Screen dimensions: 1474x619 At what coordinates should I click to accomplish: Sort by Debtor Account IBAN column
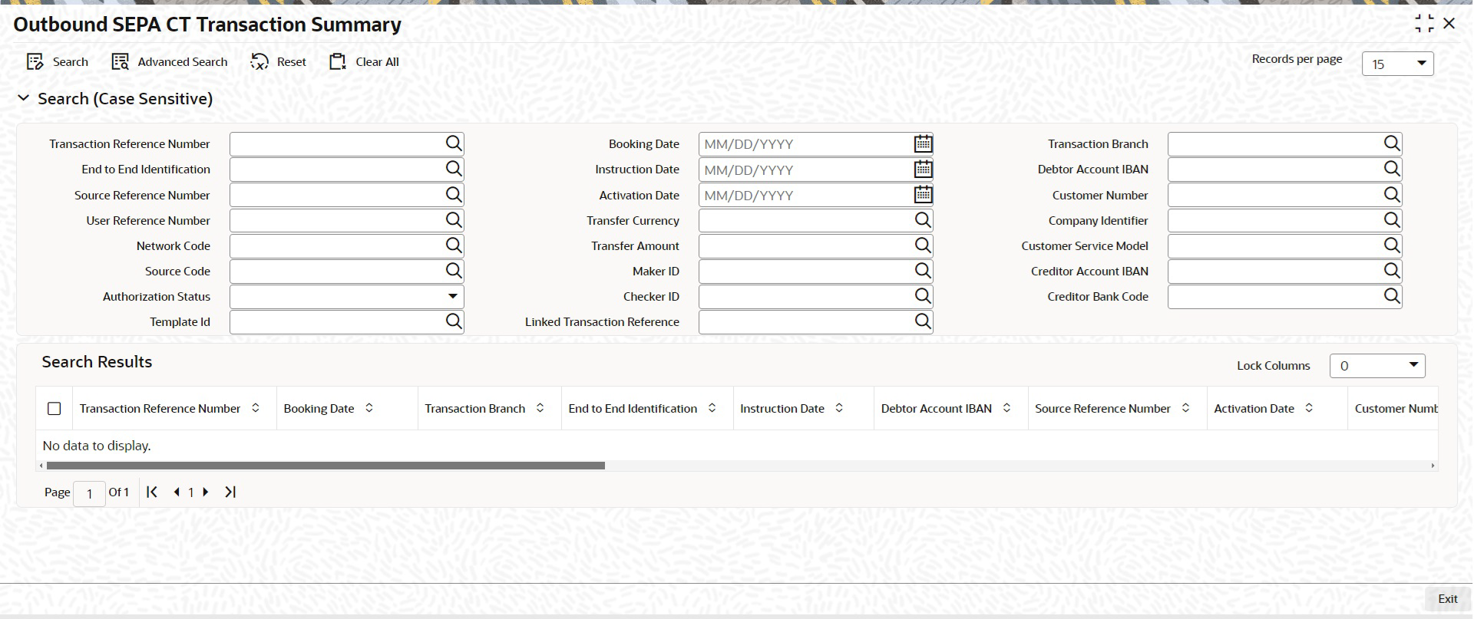pos(1006,408)
